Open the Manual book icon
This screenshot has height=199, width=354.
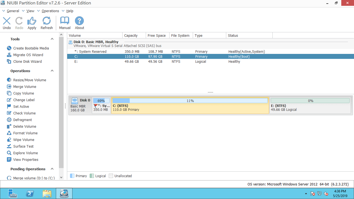65,23
